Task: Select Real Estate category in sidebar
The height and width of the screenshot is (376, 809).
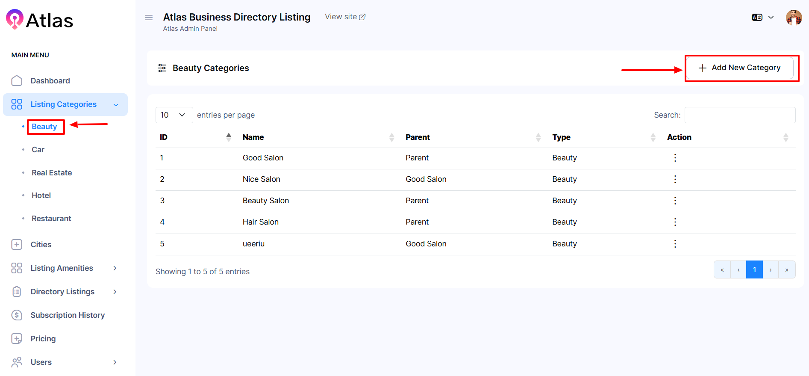Action: (52, 173)
